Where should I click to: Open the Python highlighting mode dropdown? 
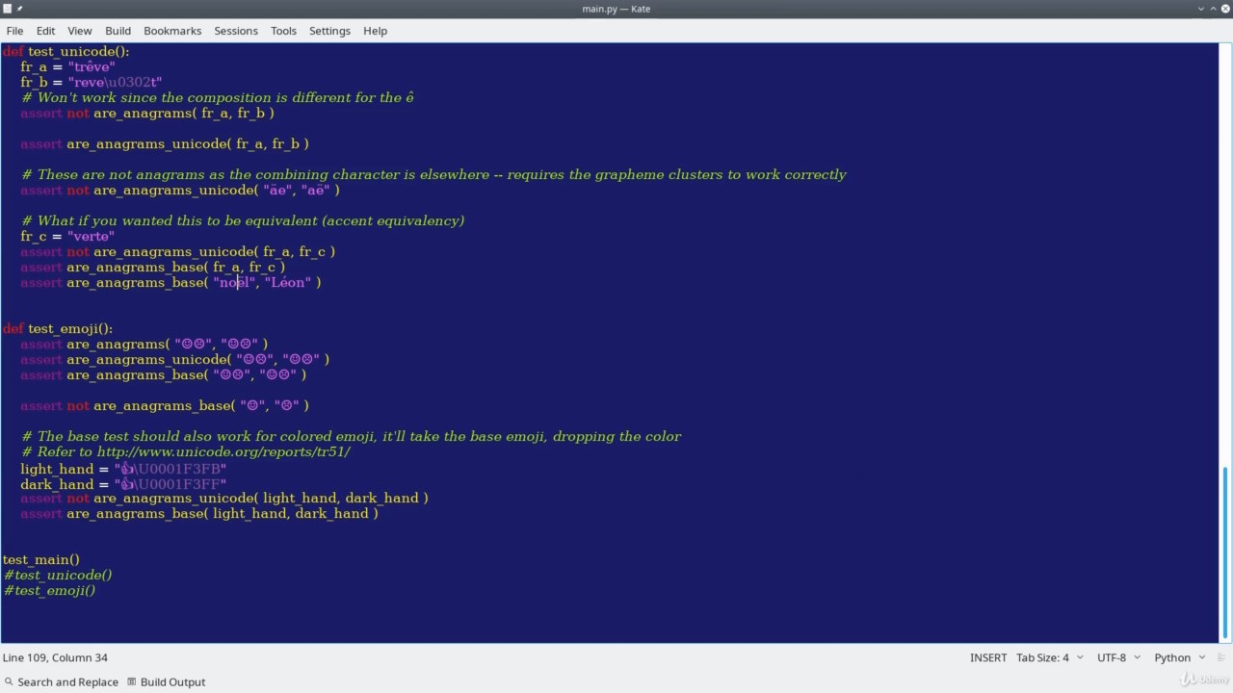tap(1179, 658)
